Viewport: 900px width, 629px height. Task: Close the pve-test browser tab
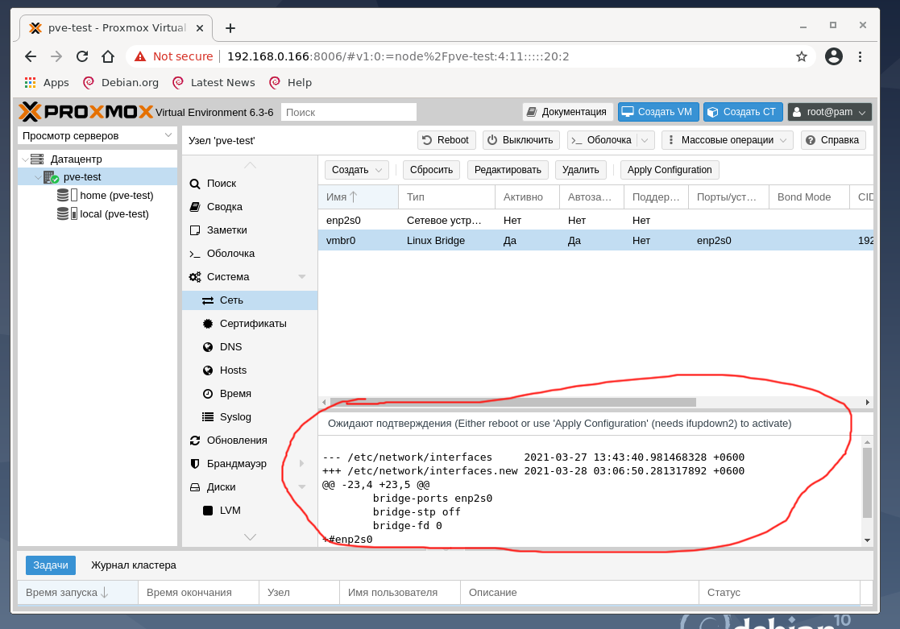pyautogui.click(x=200, y=28)
